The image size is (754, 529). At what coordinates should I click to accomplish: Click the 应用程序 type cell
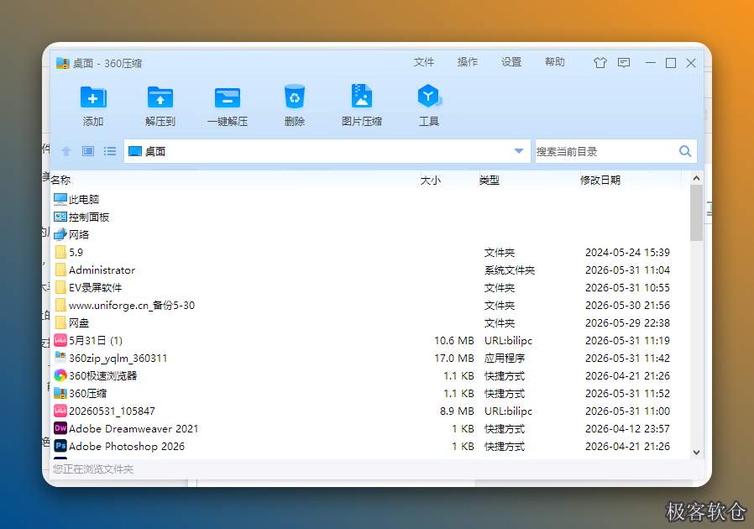505,359
